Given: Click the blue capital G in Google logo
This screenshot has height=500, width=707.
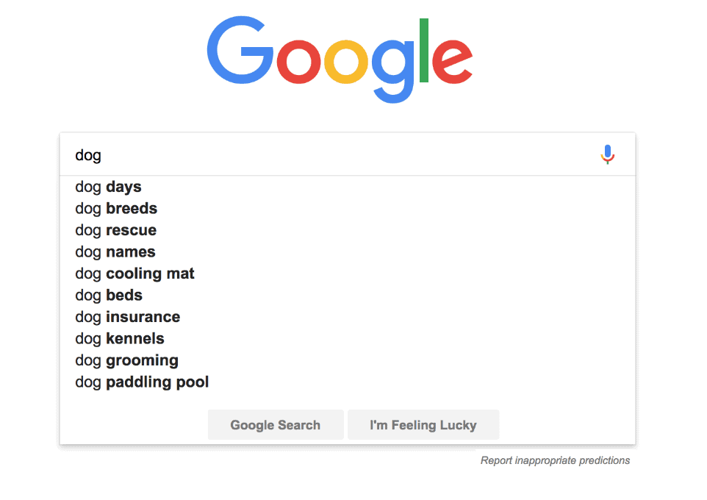Looking at the screenshot, I should (239, 50).
